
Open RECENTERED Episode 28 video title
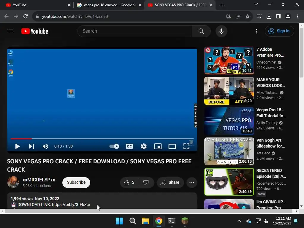point(271,173)
